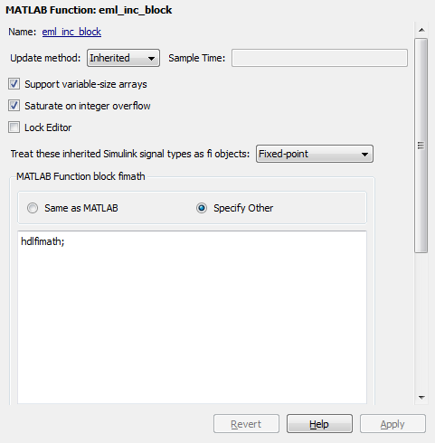The width and height of the screenshot is (435, 443).
Task: Click the scrollbar up arrow
Action: 421,30
